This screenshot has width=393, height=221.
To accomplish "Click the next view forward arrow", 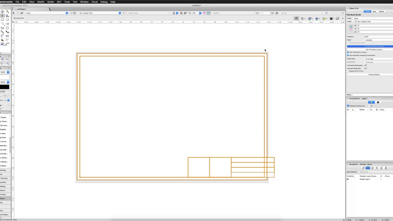I will point(17,13).
